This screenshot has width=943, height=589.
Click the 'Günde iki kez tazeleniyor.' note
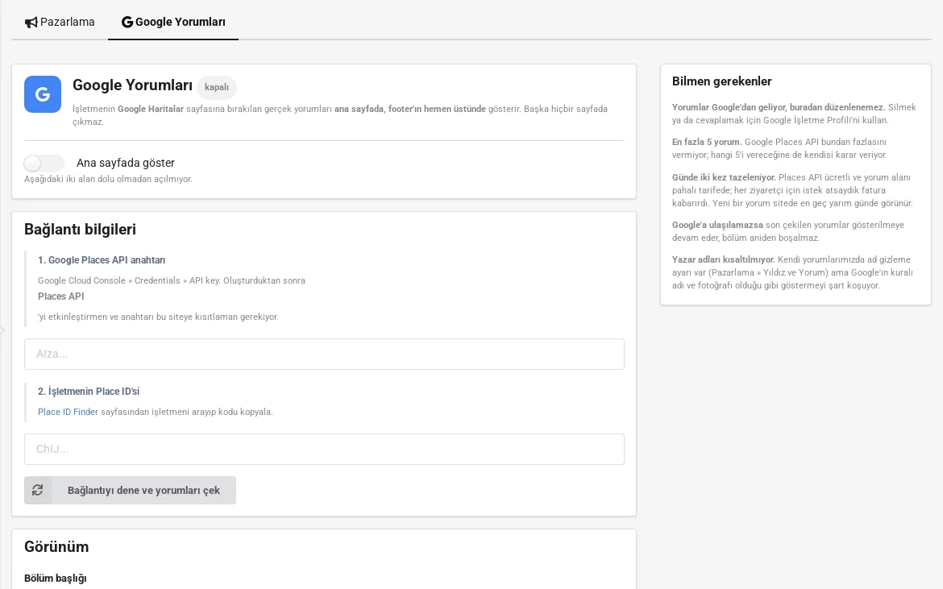724,178
